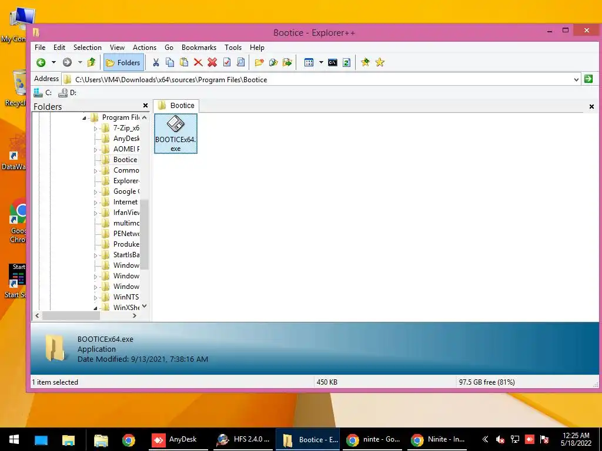602x451 pixels.
Task: Select Explorer++ folder in tree
Action: [x=126, y=181]
